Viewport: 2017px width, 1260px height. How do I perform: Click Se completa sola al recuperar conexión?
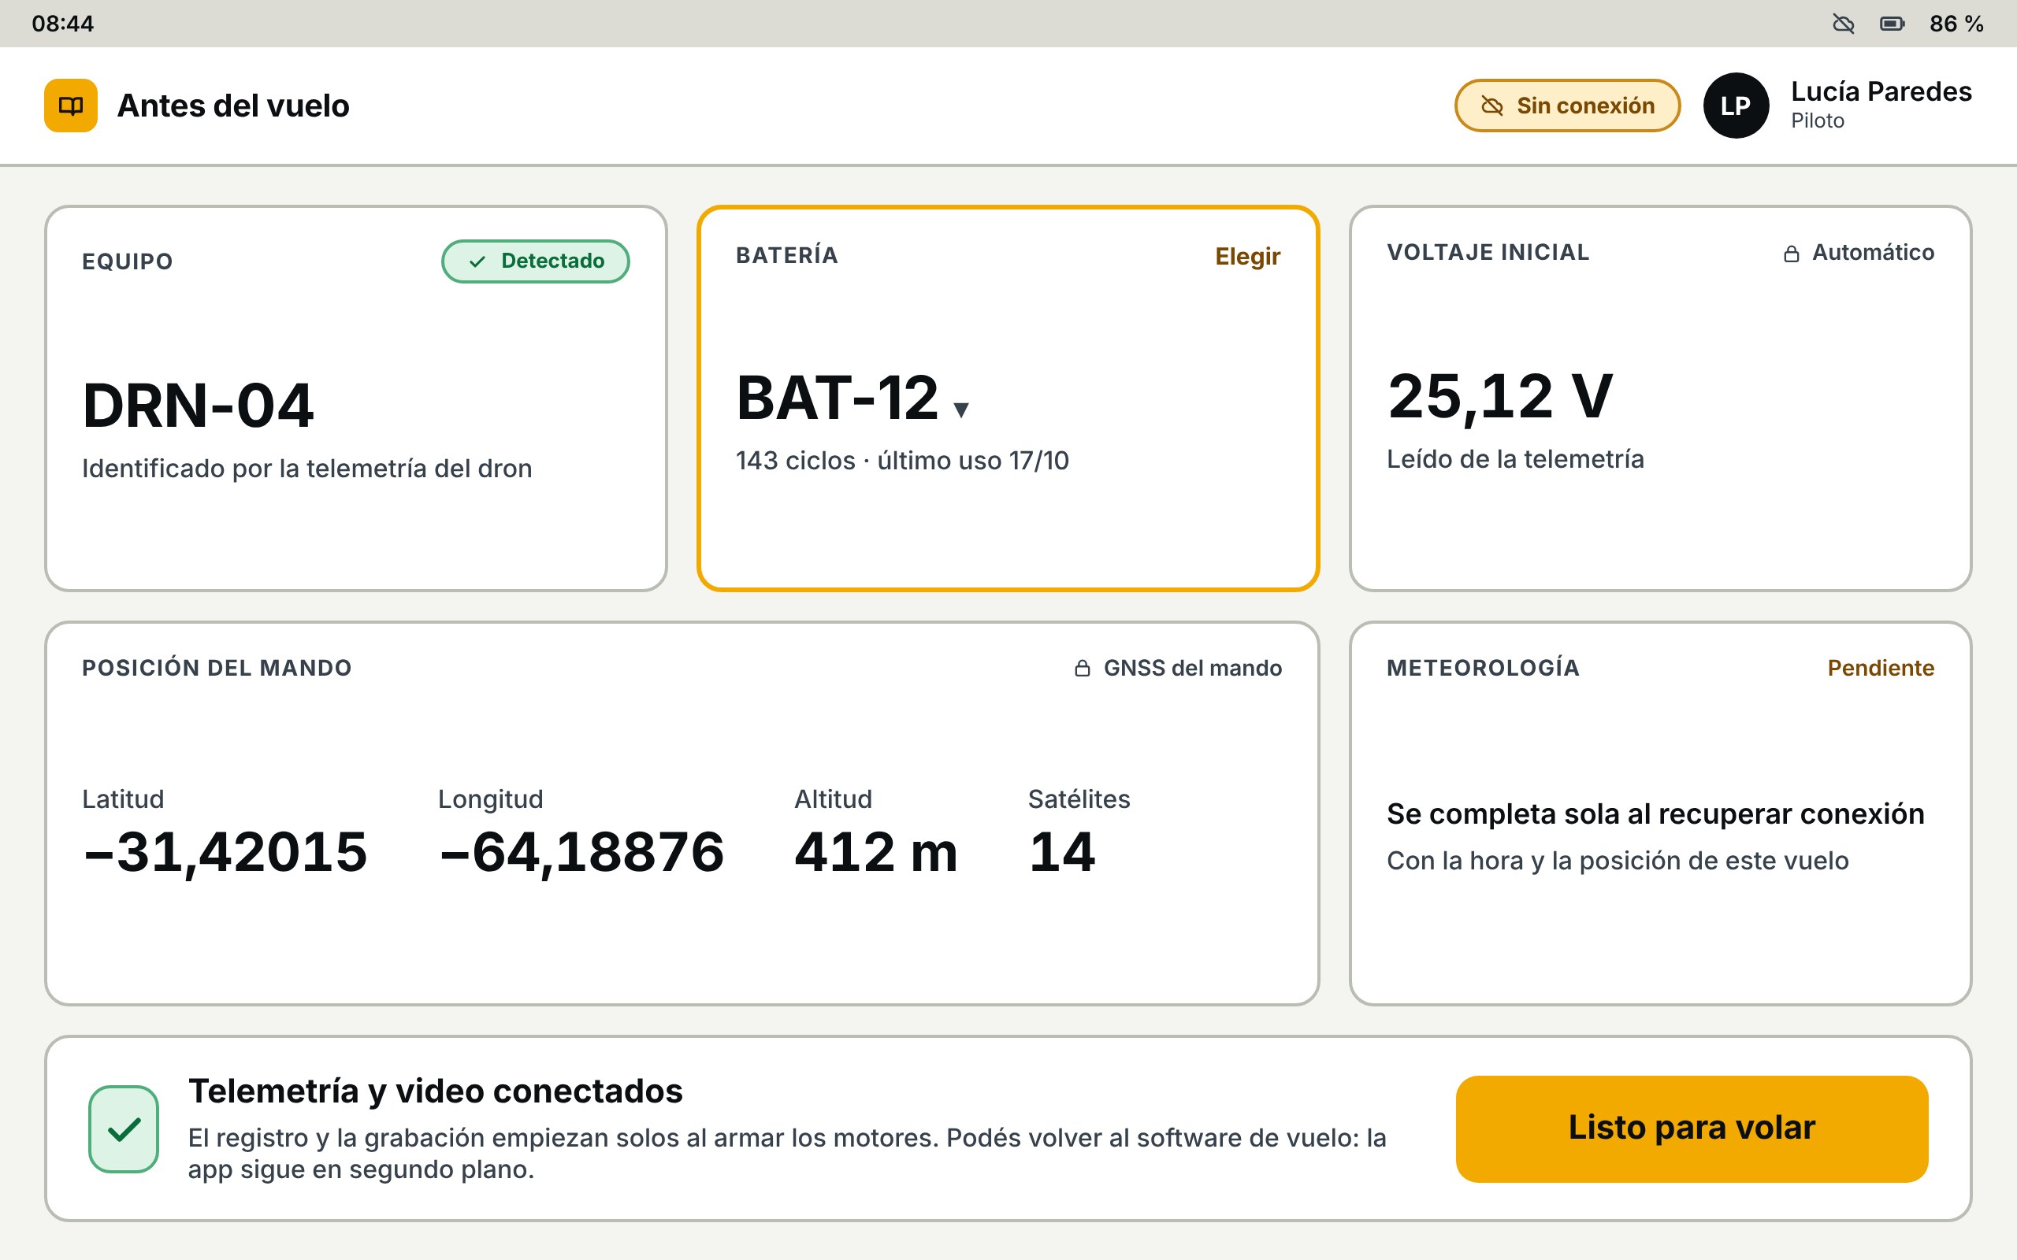pos(1655,813)
